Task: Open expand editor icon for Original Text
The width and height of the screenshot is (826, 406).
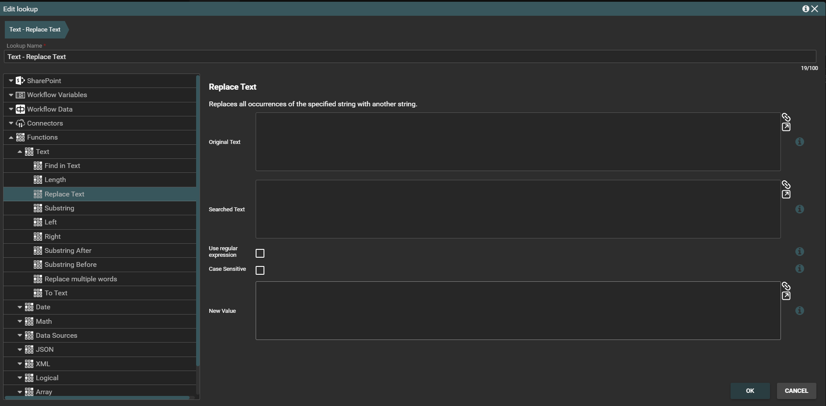Action: (x=786, y=127)
